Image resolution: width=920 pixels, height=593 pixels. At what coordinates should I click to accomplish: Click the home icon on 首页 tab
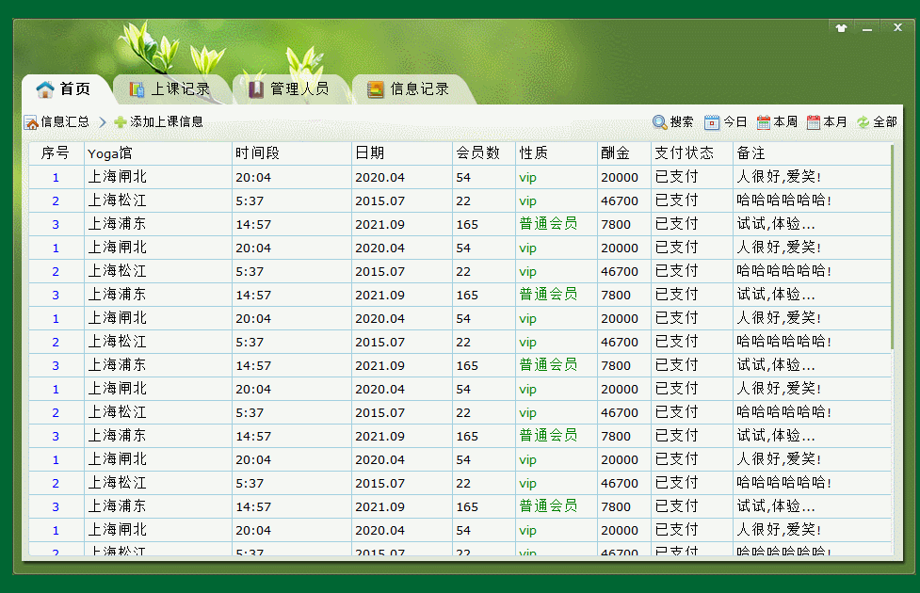pyautogui.click(x=45, y=89)
